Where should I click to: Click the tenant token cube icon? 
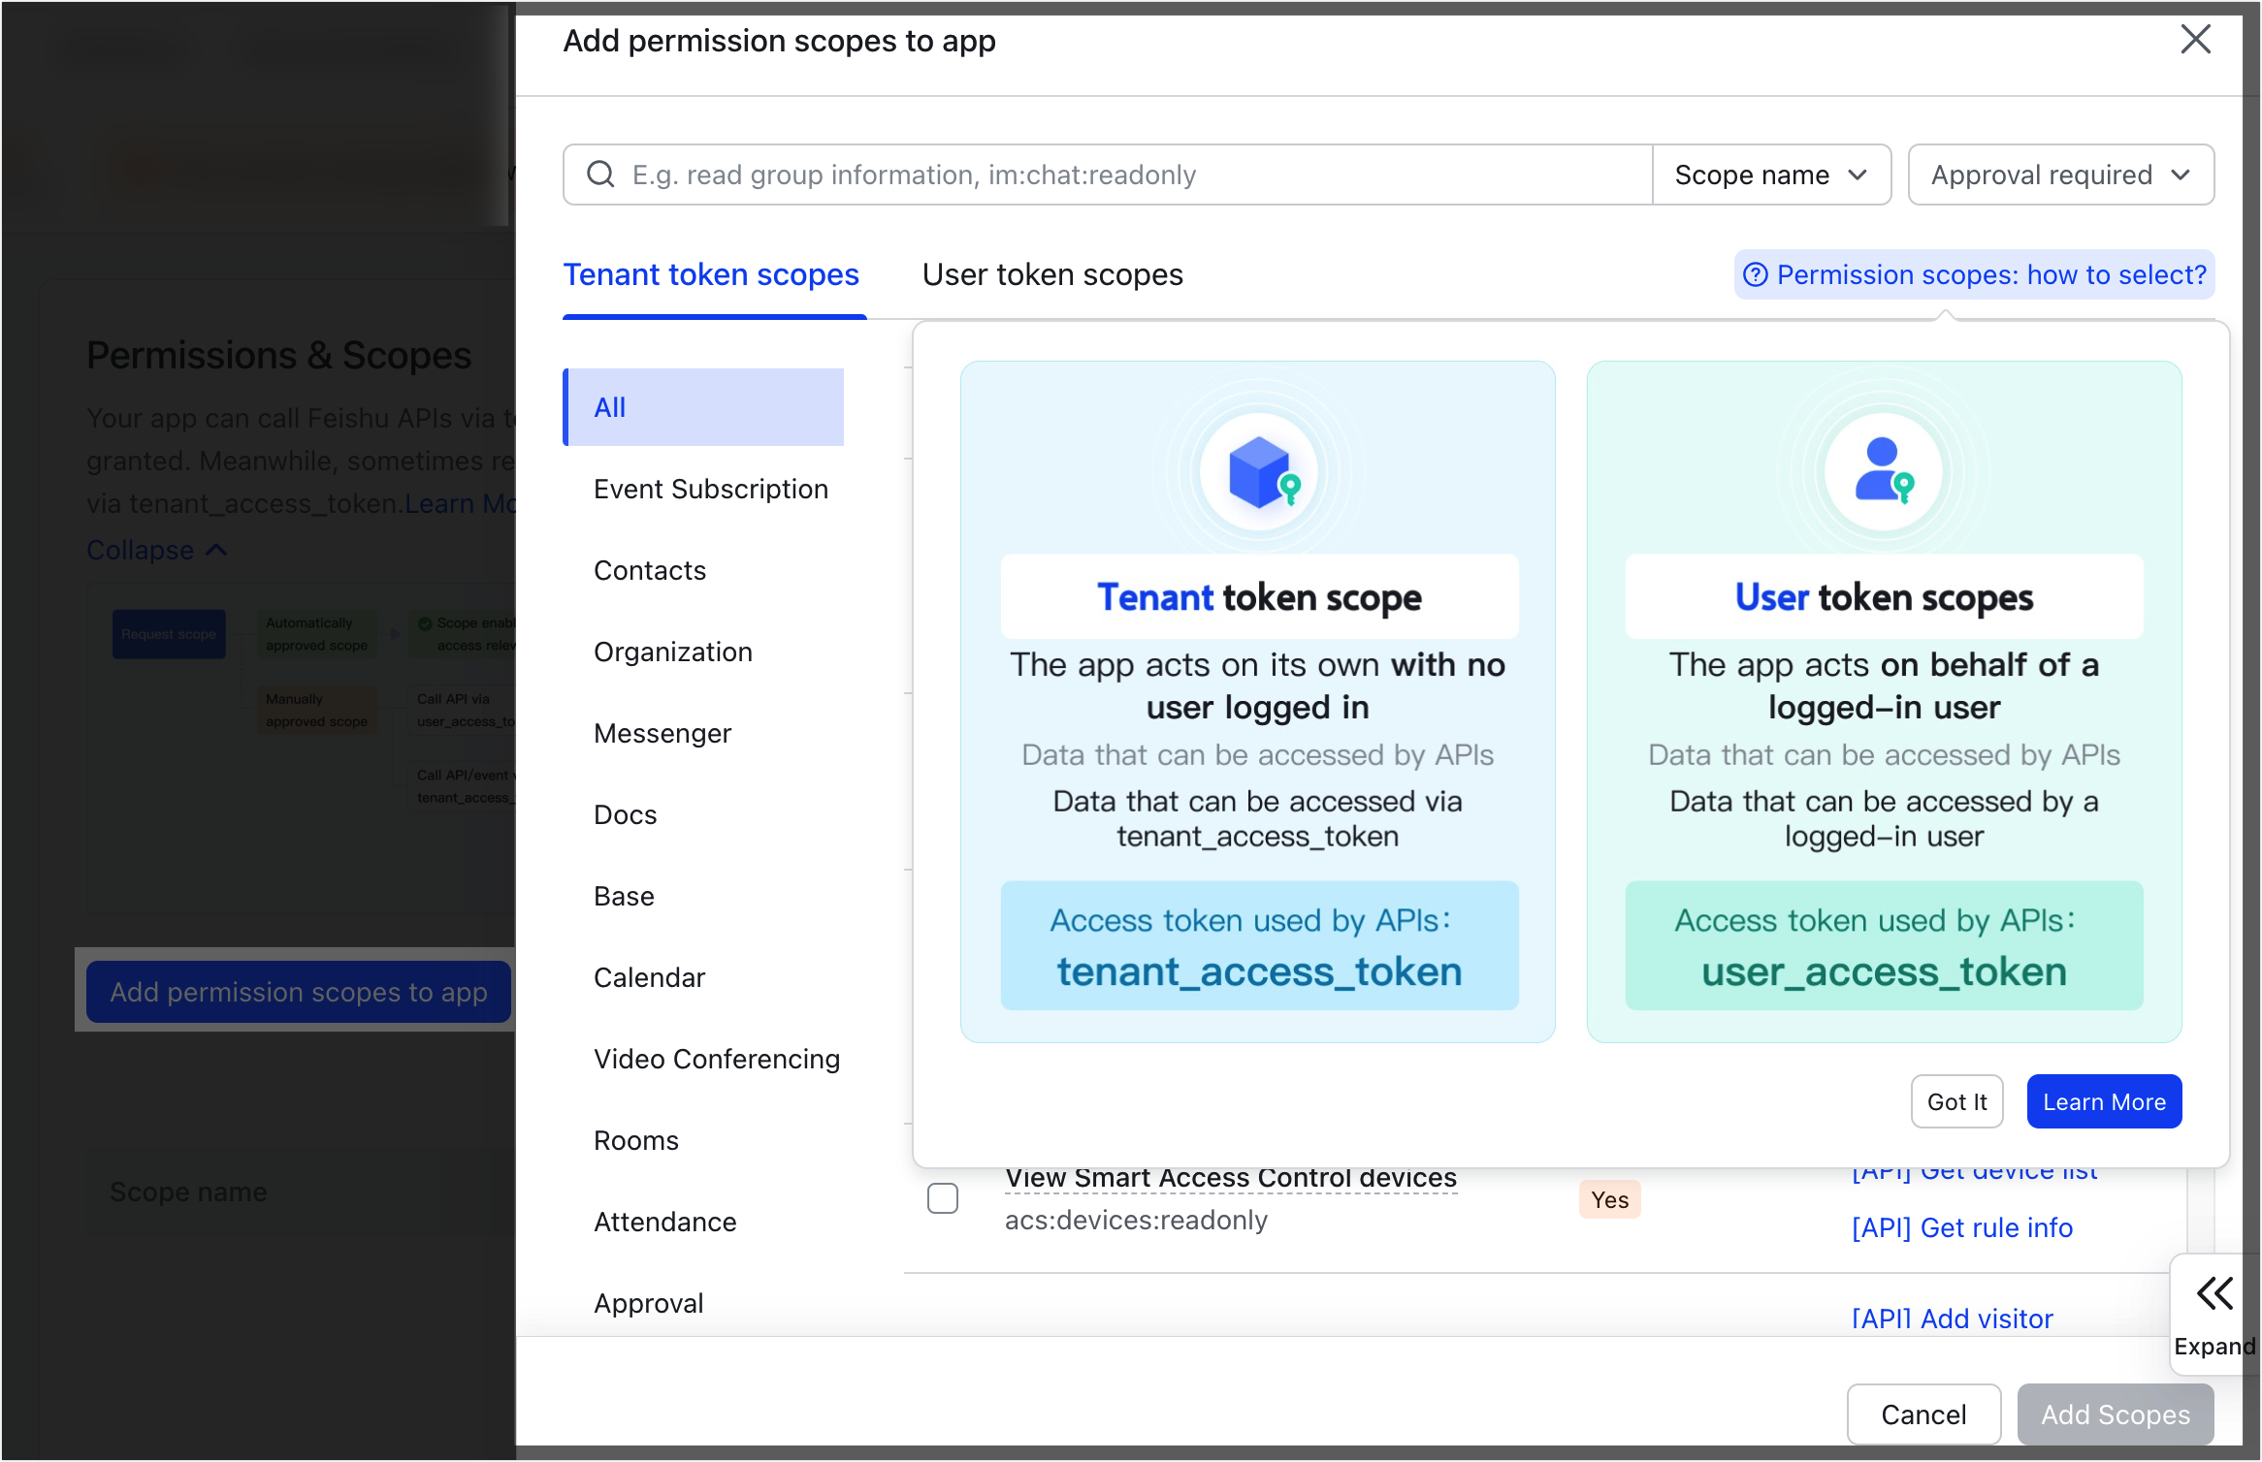click(x=1258, y=472)
